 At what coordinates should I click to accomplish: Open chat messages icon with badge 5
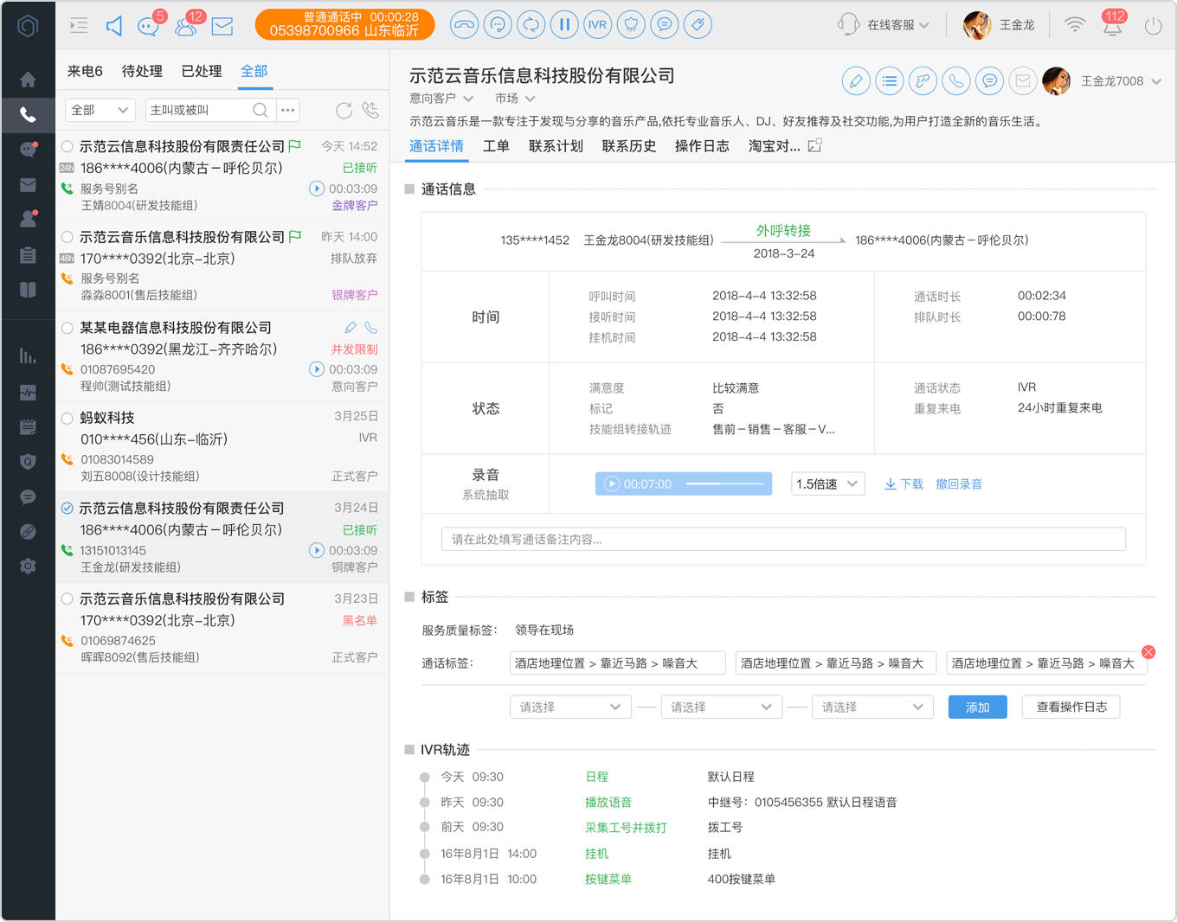(x=149, y=26)
